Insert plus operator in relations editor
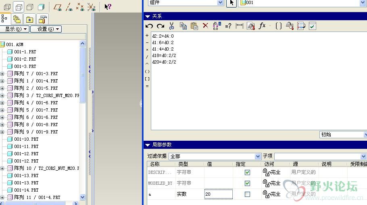 point(147,36)
